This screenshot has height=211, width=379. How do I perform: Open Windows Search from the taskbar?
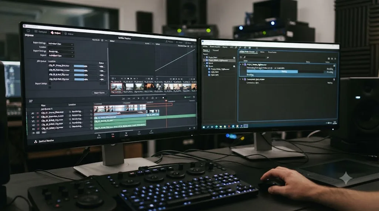208,127
